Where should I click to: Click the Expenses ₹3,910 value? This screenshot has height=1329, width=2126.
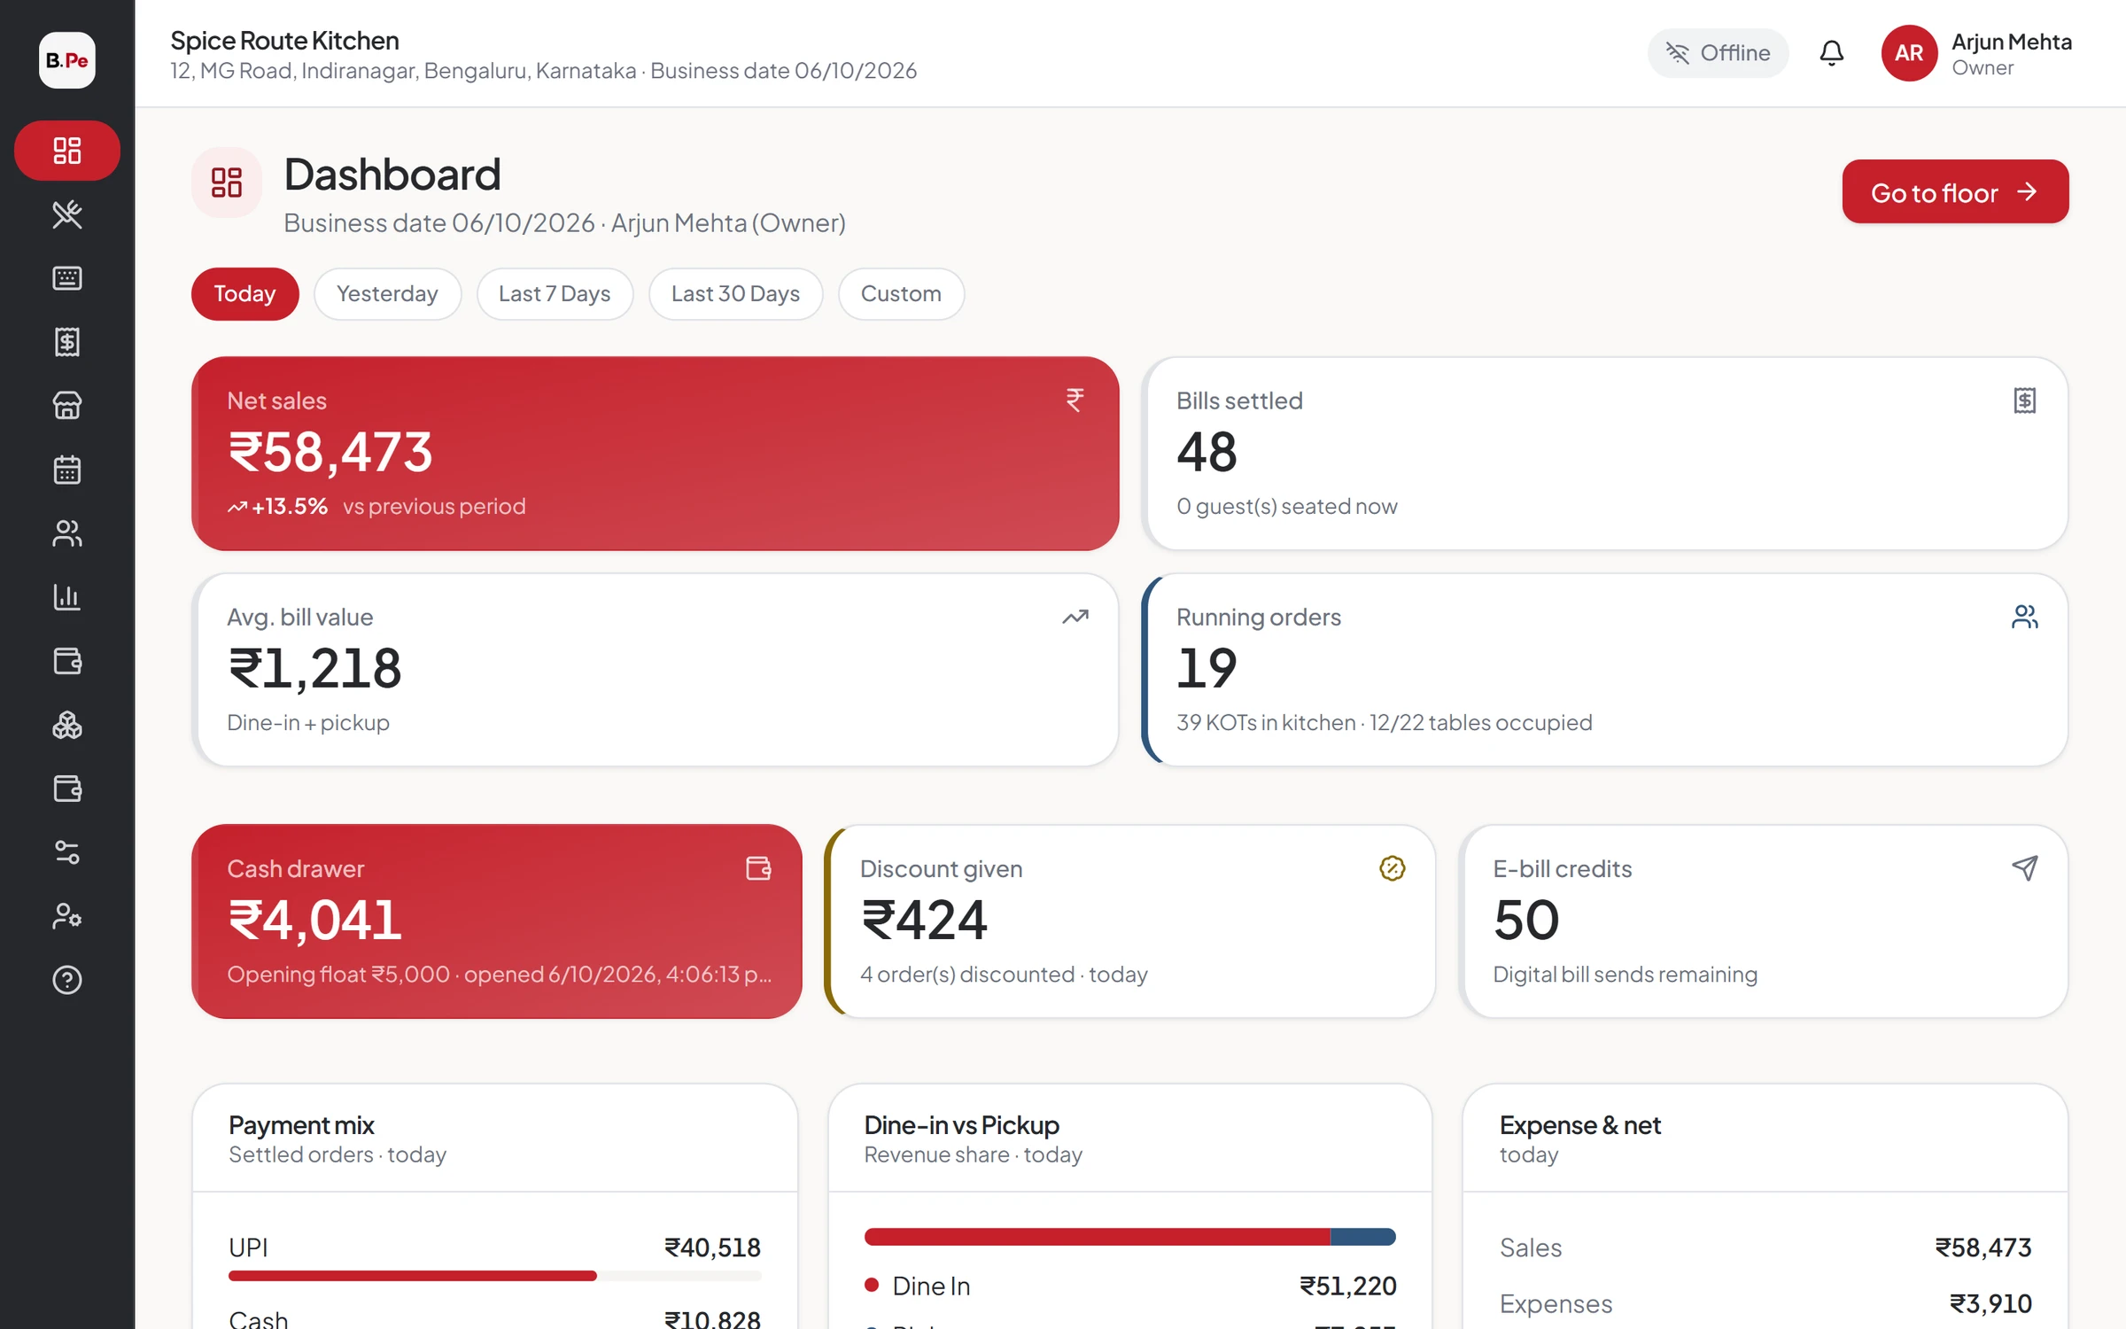click(1990, 1304)
